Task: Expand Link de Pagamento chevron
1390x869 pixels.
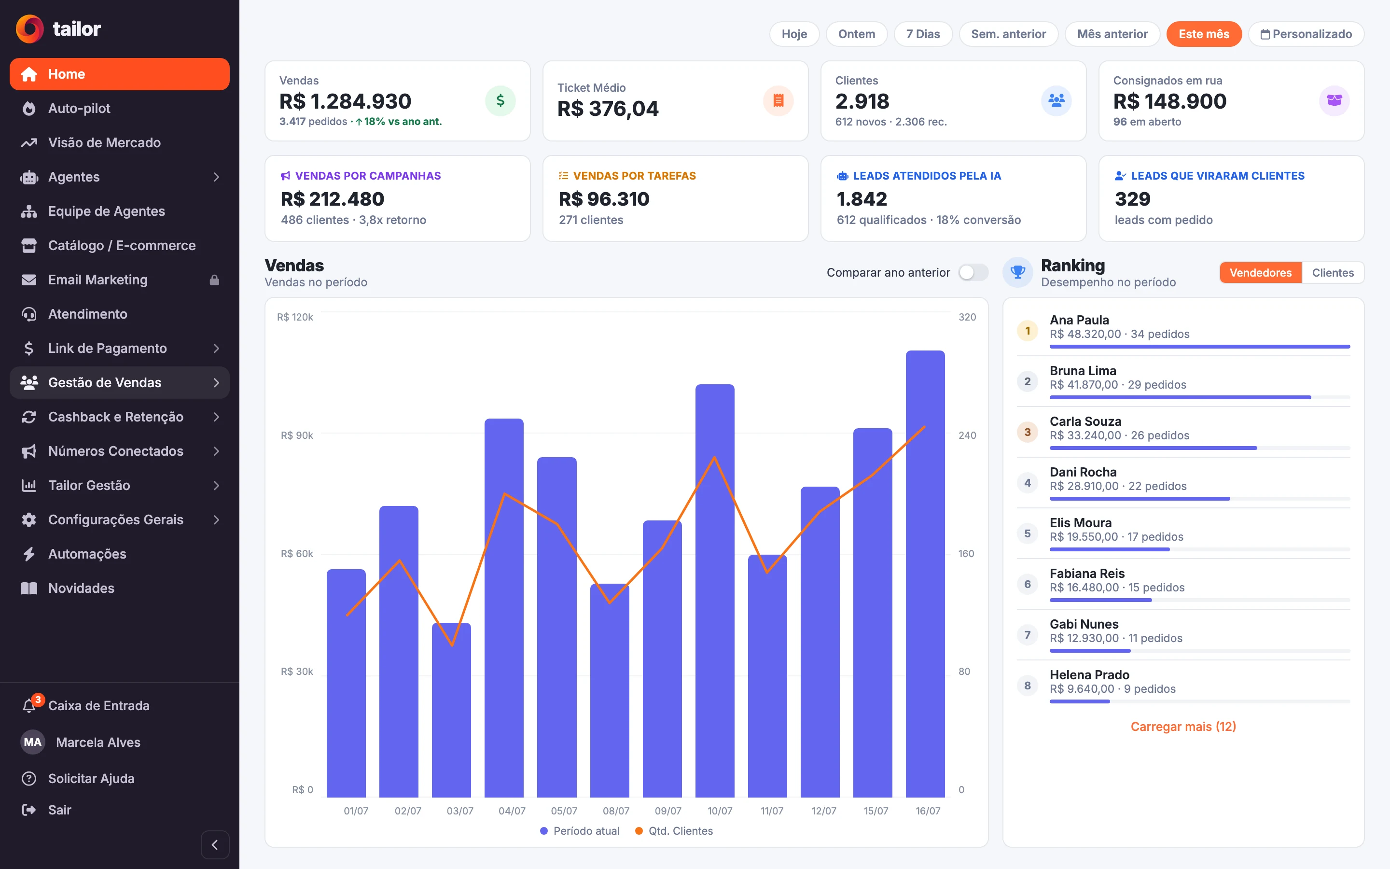Action: coord(216,348)
